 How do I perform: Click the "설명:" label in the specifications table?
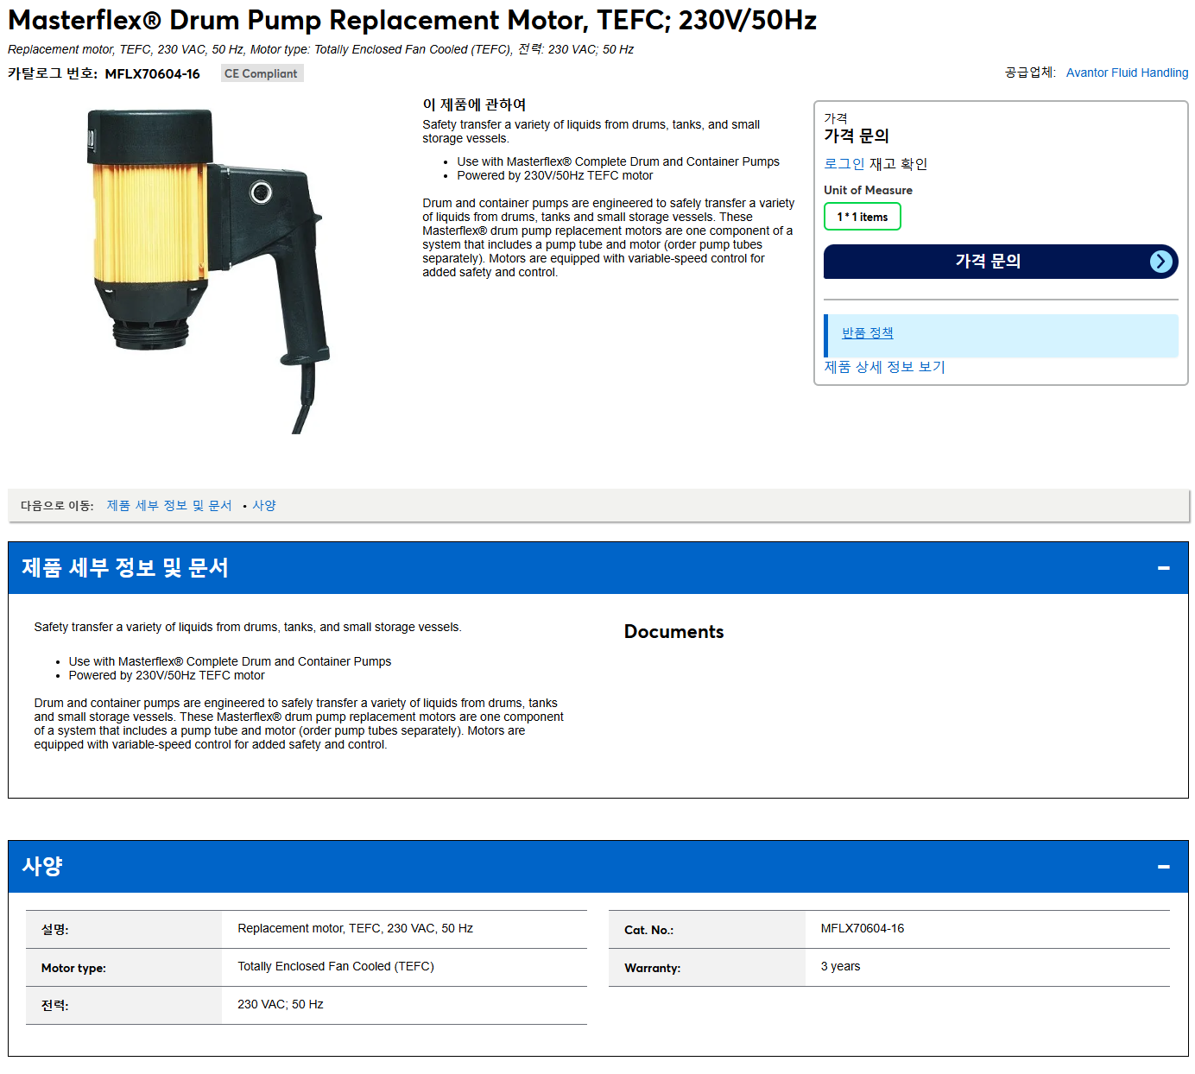coord(54,930)
